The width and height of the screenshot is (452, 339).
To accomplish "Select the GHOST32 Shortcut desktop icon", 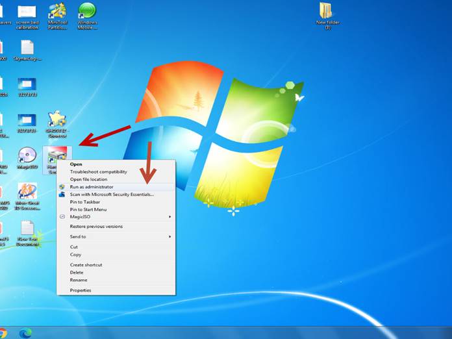I will tap(57, 120).
